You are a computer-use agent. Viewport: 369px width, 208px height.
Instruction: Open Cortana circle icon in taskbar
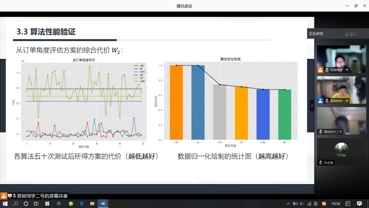(x=26, y=204)
